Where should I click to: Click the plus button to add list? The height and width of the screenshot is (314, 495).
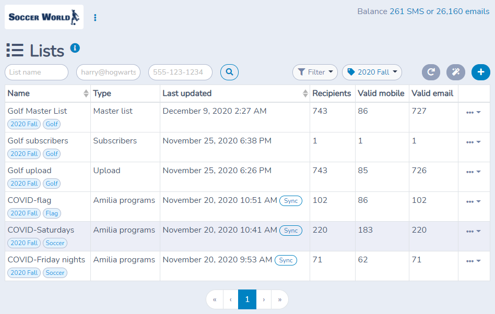coord(480,72)
